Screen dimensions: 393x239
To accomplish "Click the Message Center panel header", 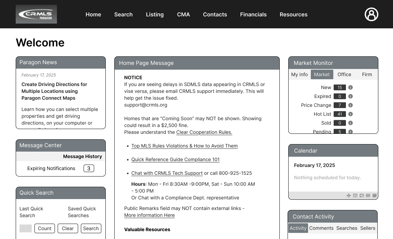I will pos(61,145).
